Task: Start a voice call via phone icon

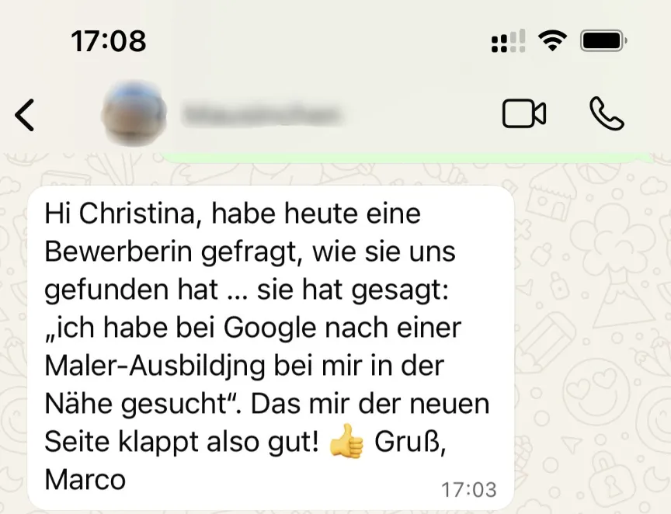Action: coord(607,113)
